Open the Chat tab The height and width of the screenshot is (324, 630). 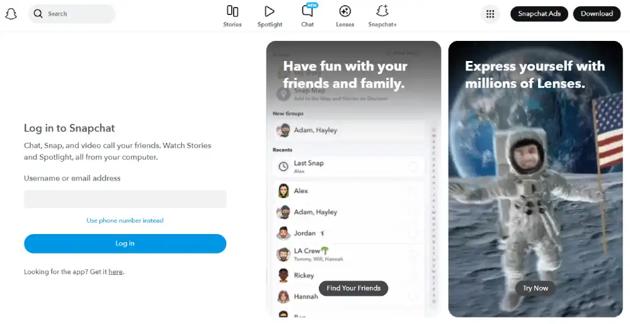tap(307, 16)
